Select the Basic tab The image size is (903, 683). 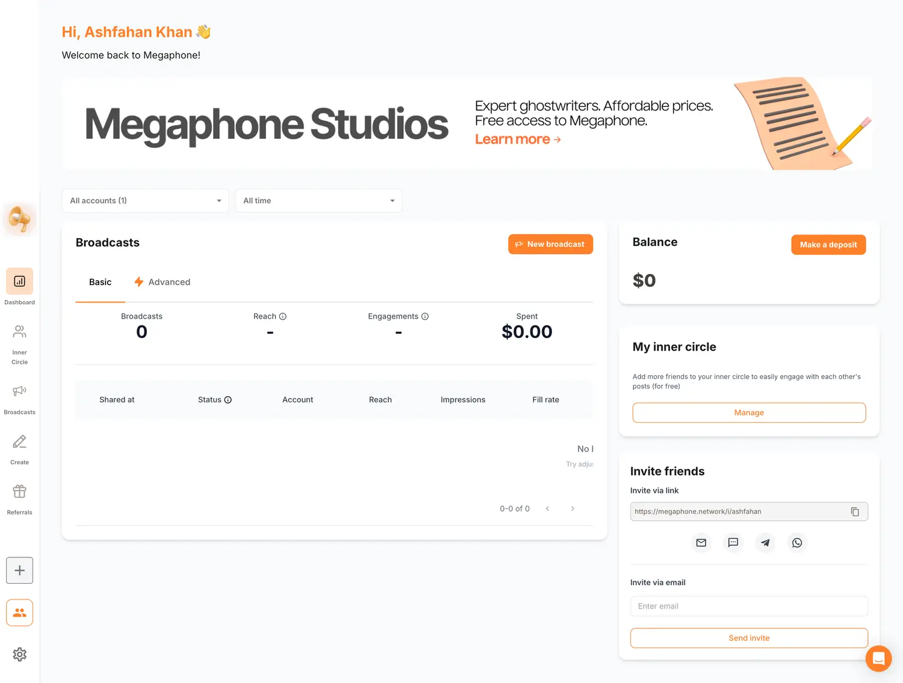click(x=100, y=282)
